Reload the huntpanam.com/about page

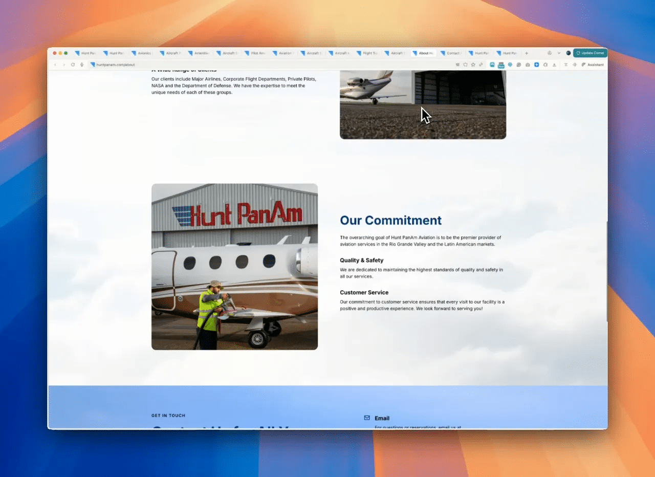[73, 64]
